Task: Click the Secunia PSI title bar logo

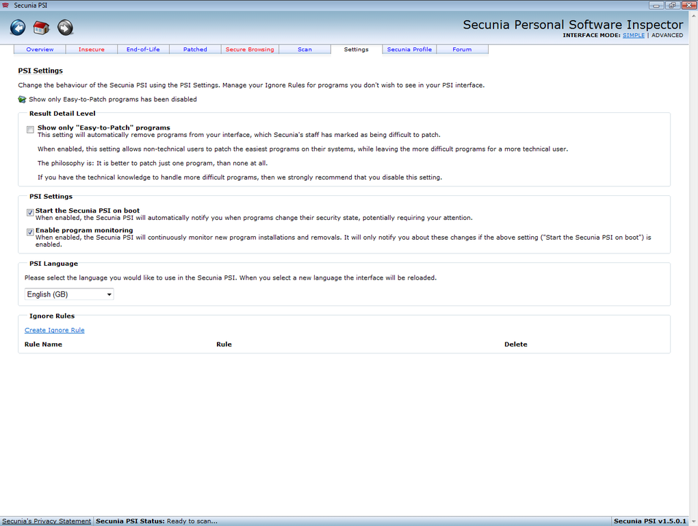Action: 5,5
